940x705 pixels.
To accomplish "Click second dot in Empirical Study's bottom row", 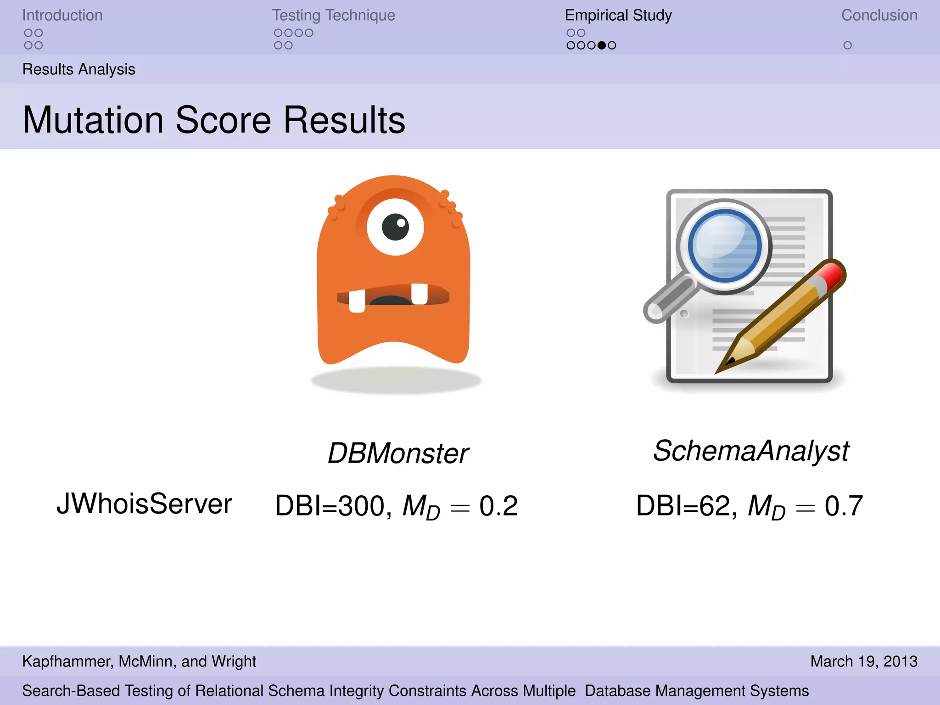I will (581, 45).
